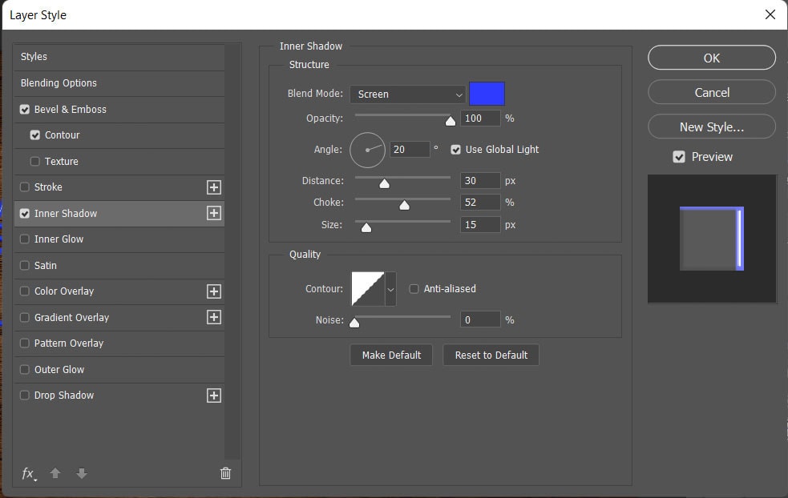Add another Gradient Overlay via plus icon
The image size is (788, 498).
coord(213,317)
